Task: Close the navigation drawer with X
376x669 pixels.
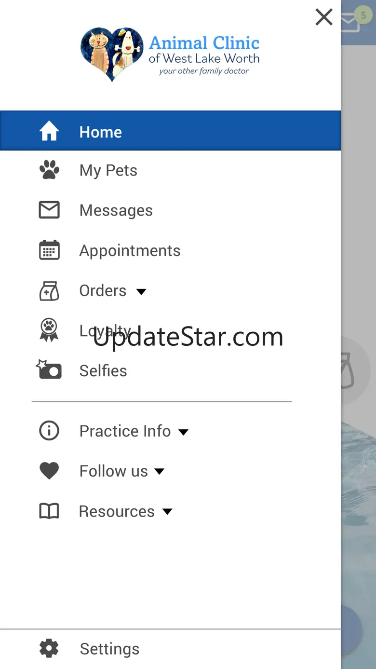Action: pos(324,17)
